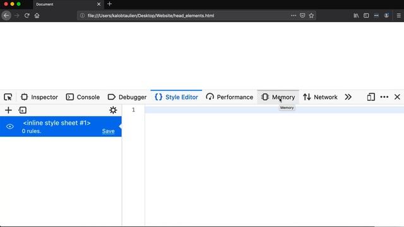The image size is (404, 227).
Task: Show site information icon in address bar
Action: tap(82, 15)
